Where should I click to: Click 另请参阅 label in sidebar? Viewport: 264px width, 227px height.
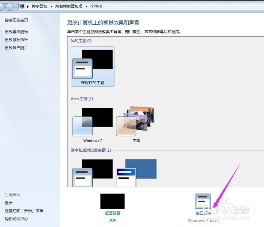pyautogui.click(x=12, y=195)
